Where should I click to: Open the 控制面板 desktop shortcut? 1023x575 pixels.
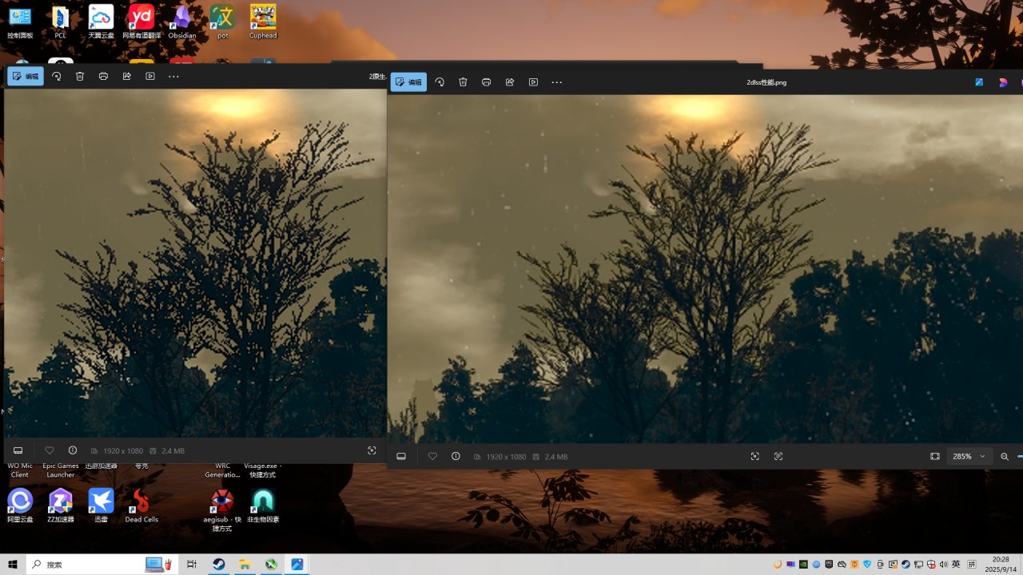[20, 22]
